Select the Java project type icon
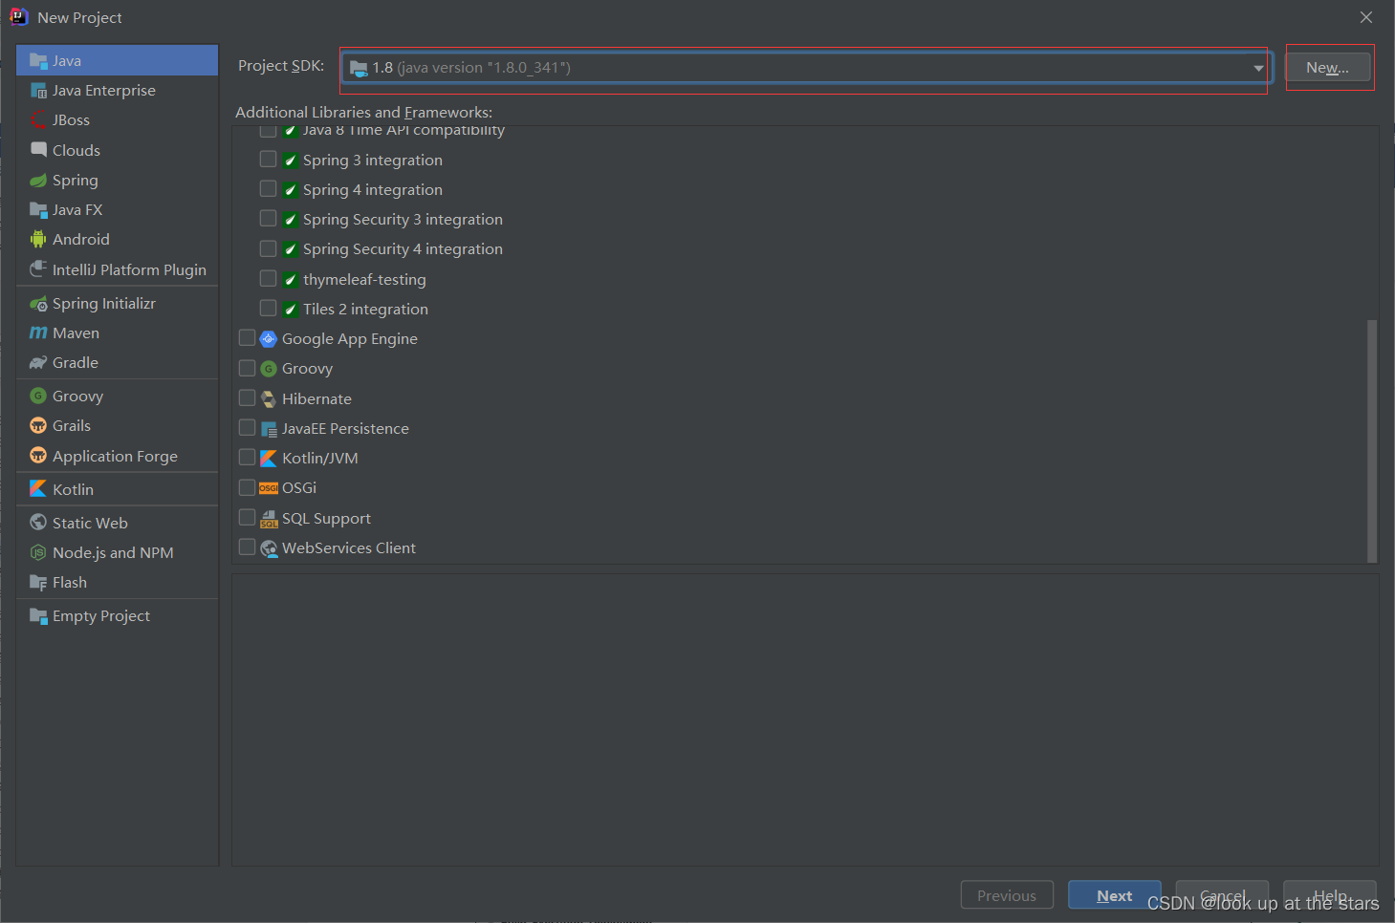This screenshot has height=923, width=1395. [x=38, y=60]
